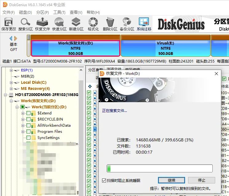Collapse the Work(恢复文件)(D:) tree node

tap(11, 101)
